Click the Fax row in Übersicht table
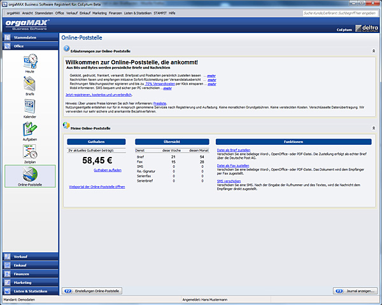Image resolution: width=382 pixels, height=305 pixels. (172, 162)
